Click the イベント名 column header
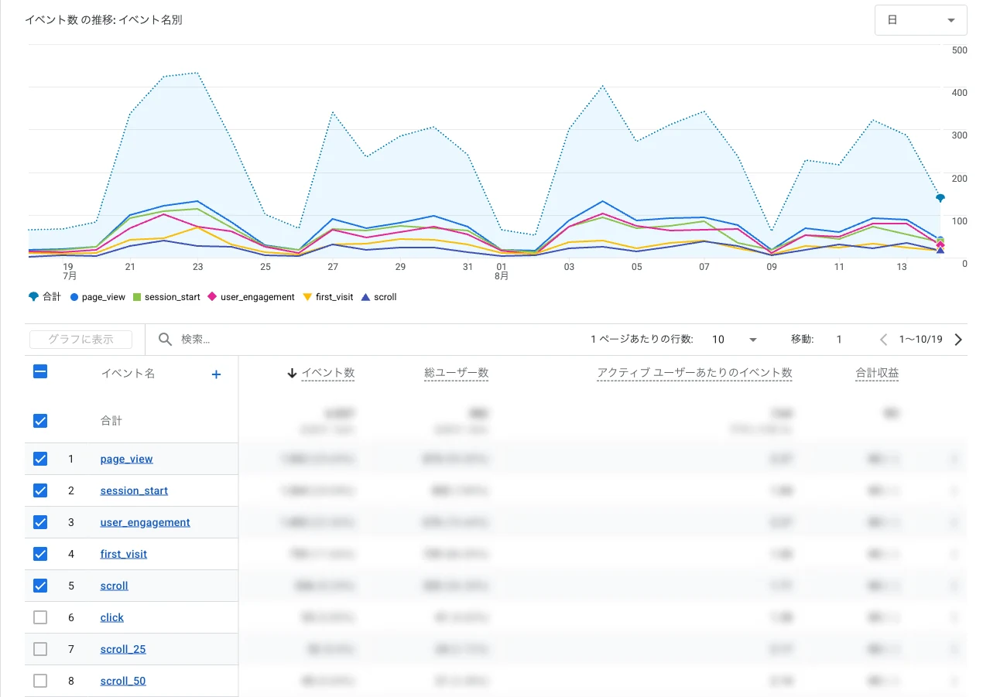This screenshot has height=697, width=983. (x=128, y=374)
